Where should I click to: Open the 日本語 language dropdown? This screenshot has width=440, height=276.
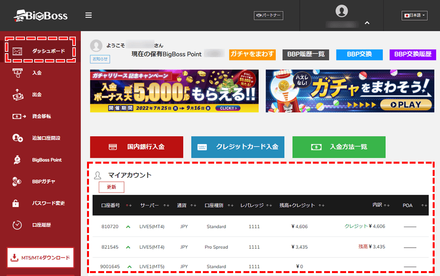coord(415,16)
